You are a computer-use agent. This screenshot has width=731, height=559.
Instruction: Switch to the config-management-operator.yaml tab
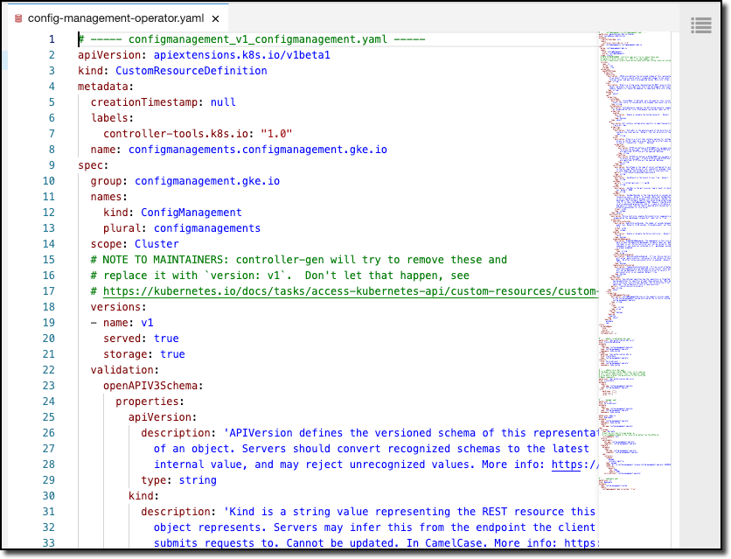point(114,17)
